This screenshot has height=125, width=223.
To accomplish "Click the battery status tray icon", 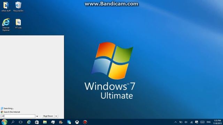I will (x=181, y=122).
